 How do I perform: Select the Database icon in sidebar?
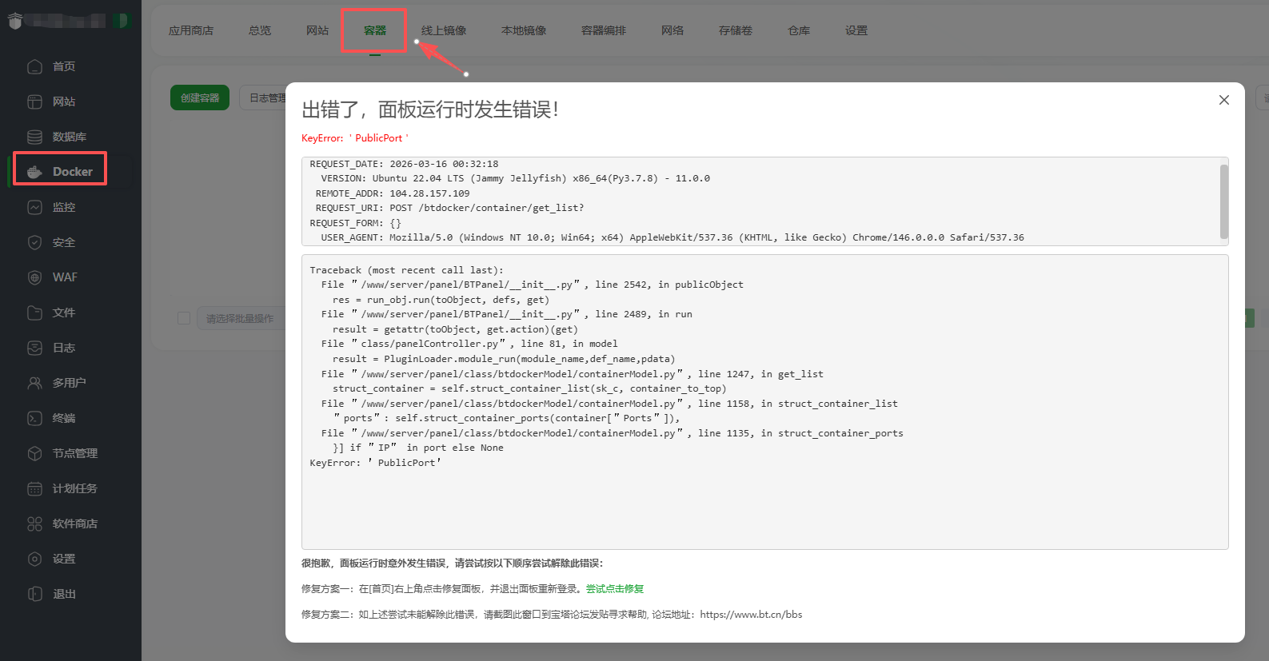click(x=34, y=137)
